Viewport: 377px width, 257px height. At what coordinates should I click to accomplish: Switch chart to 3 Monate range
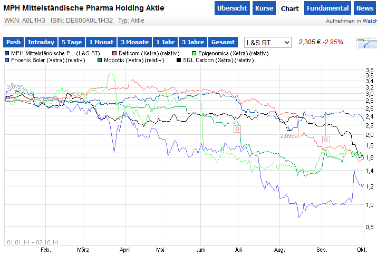click(134, 42)
